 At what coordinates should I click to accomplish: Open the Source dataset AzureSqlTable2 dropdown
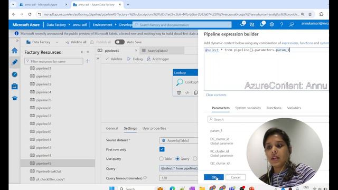click(x=179, y=140)
